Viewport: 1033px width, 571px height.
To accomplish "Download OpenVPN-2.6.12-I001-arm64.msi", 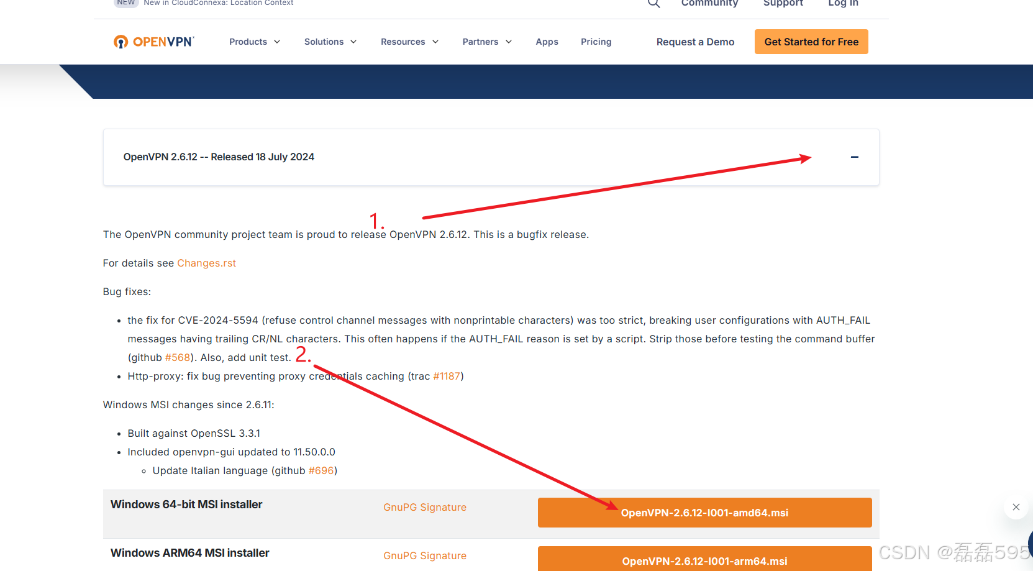I will (705, 559).
